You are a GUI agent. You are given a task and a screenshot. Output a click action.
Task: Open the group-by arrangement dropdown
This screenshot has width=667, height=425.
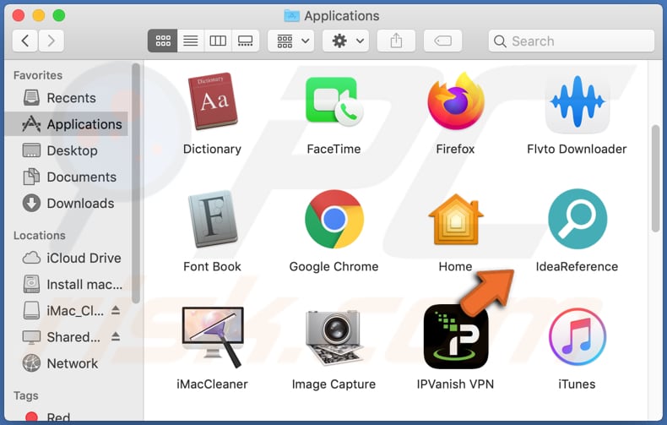click(291, 41)
